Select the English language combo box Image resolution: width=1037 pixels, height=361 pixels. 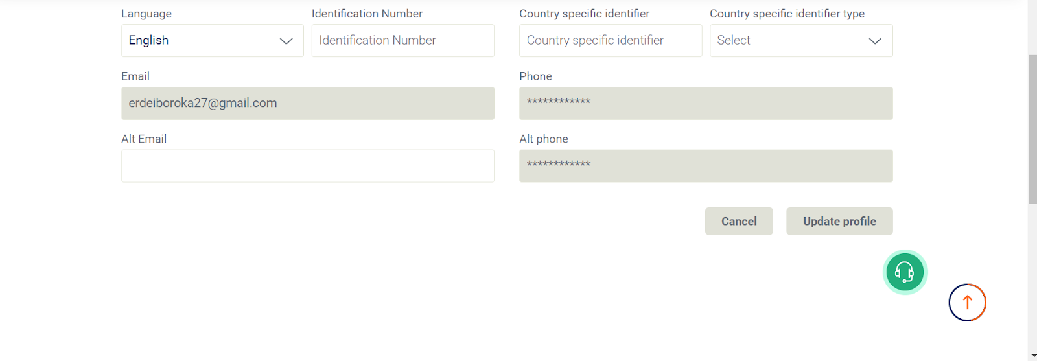coord(213,40)
